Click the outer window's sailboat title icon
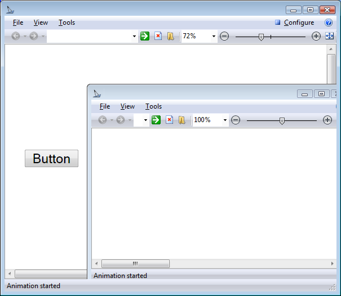Viewport: 341px width, 296px height. coord(10,10)
